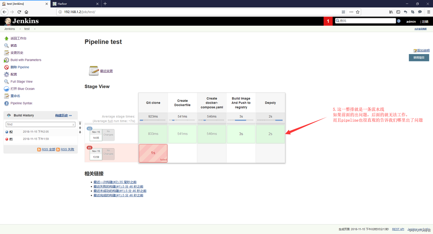Screen dimensions: 433x234
Task: Click the Full Stage View magnifier icon
Action: (x=6, y=82)
